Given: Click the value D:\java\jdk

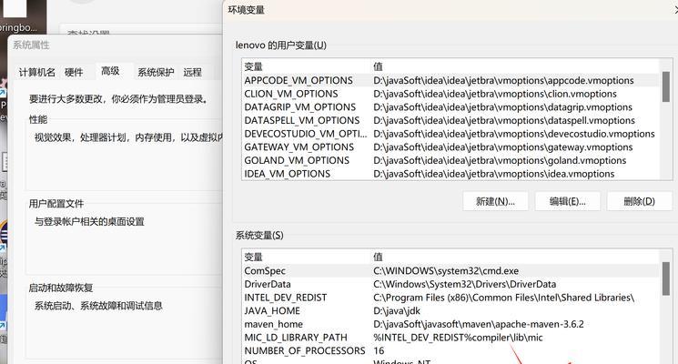Looking at the screenshot, I should (397, 311).
